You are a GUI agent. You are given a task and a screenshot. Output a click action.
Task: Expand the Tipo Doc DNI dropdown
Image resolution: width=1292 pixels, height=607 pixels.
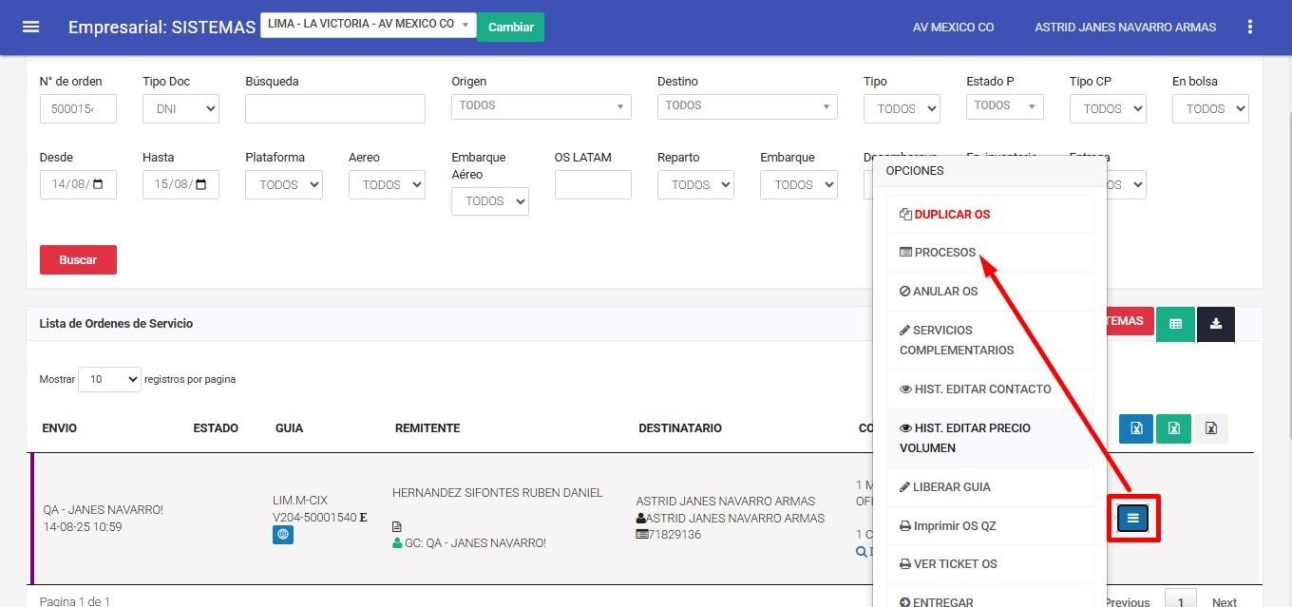click(x=181, y=109)
